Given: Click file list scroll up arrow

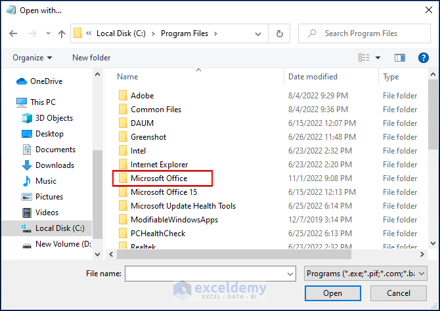Looking at the screenshot, I should 433,74.
